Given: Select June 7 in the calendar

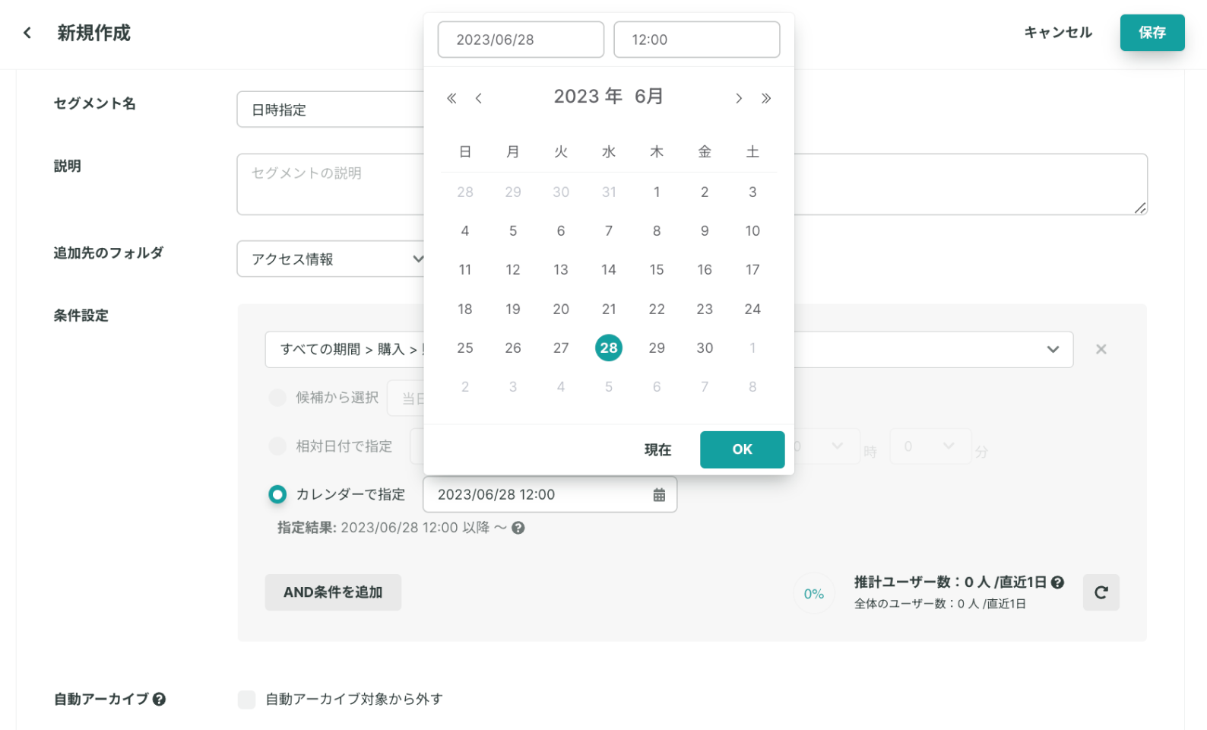Looking at the screenshot, I should [609, 231].
